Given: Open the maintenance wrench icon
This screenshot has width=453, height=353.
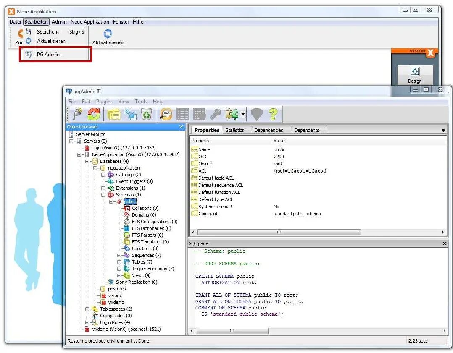Looking at the screenshot, I should (216, 114).
